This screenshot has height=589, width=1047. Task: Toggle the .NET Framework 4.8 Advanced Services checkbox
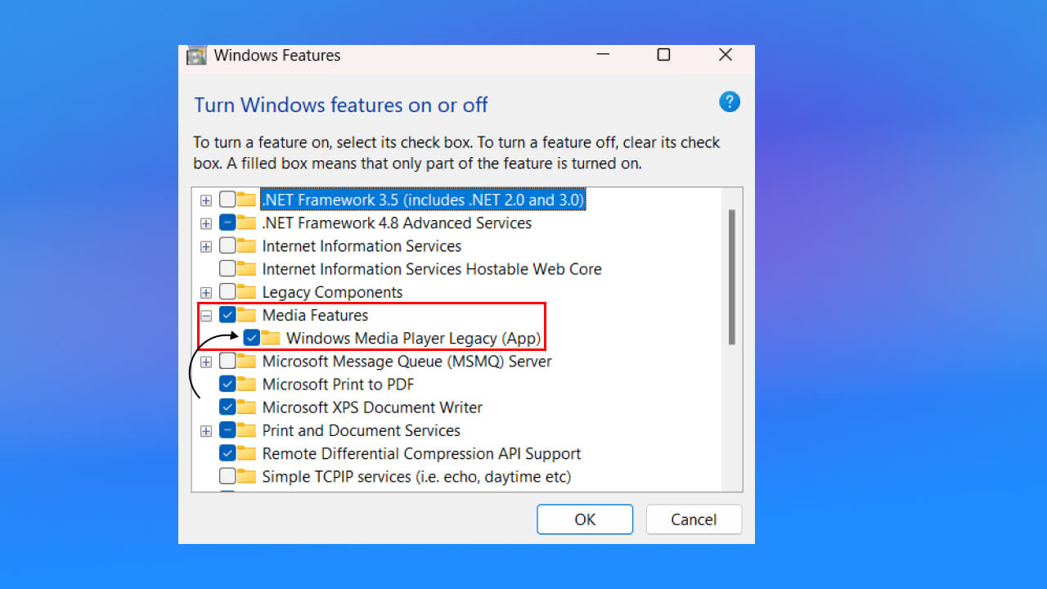227,223
